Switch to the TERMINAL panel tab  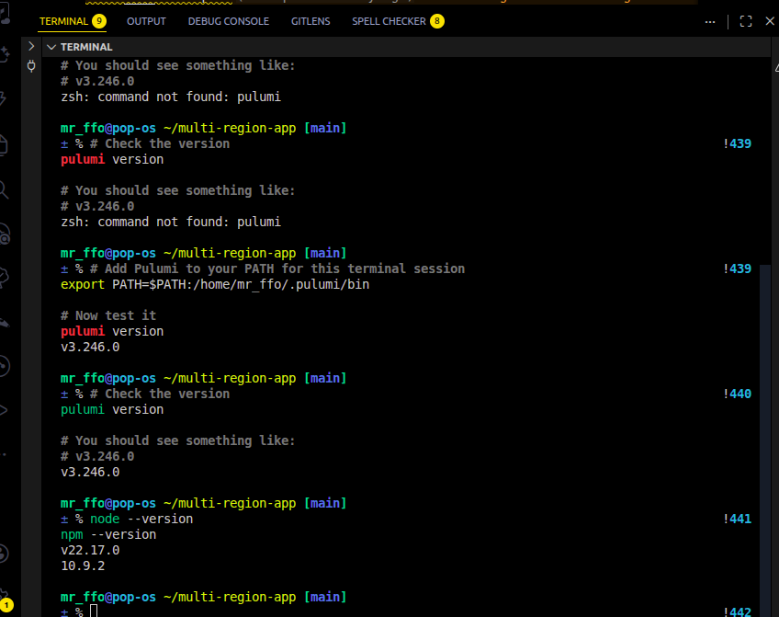63,21
